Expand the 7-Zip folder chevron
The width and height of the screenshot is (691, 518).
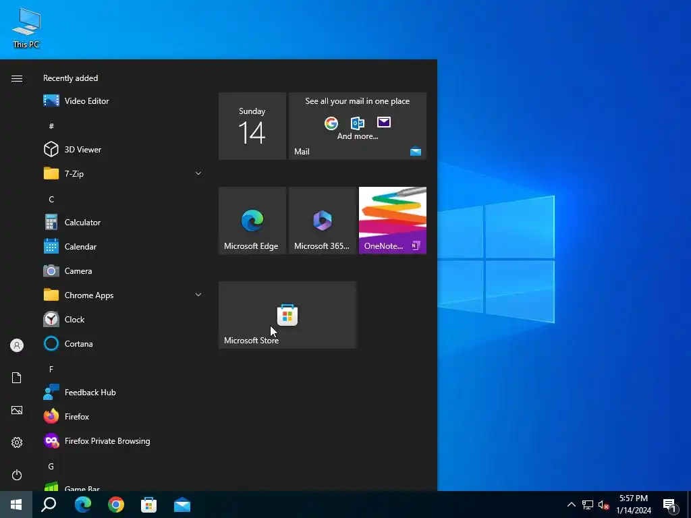point(198,173)
